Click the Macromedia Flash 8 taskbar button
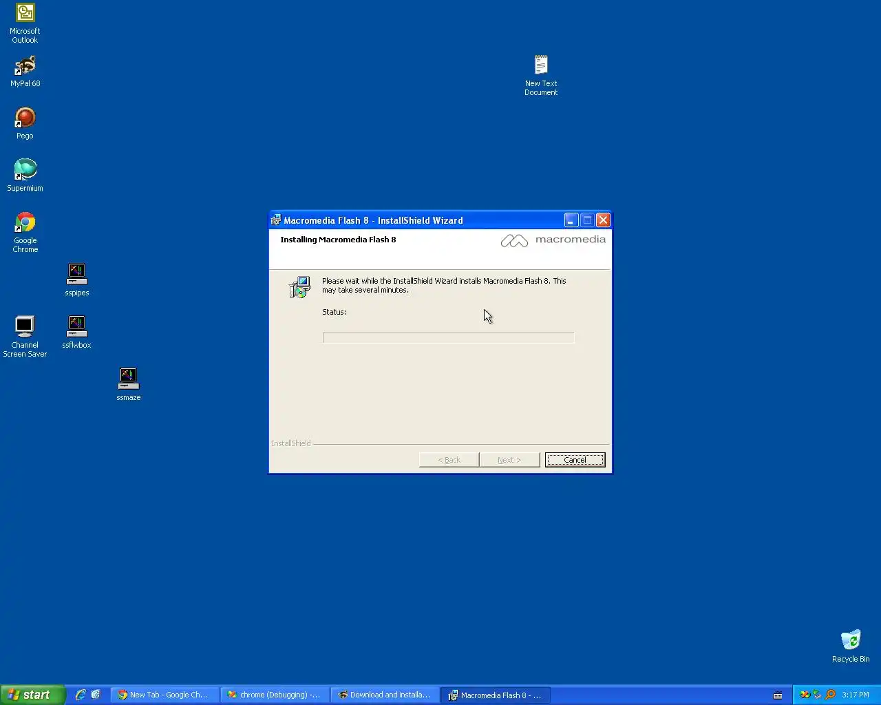This screenshot has height=705, width=881. [496, 695]
